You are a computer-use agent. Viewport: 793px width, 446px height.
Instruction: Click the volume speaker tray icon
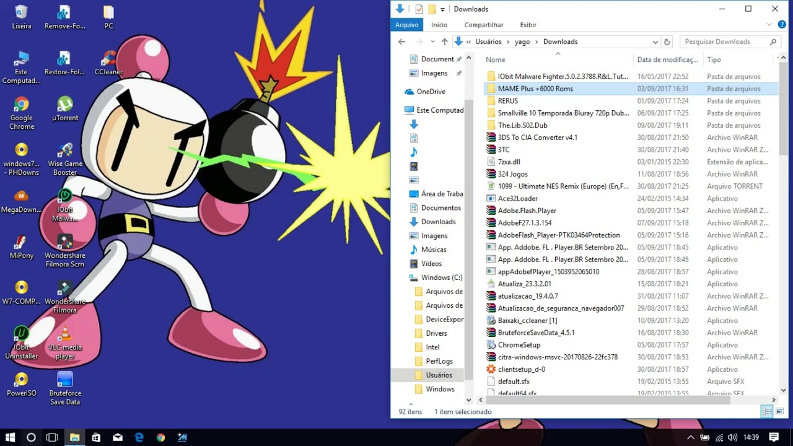[x=732, y=437]
